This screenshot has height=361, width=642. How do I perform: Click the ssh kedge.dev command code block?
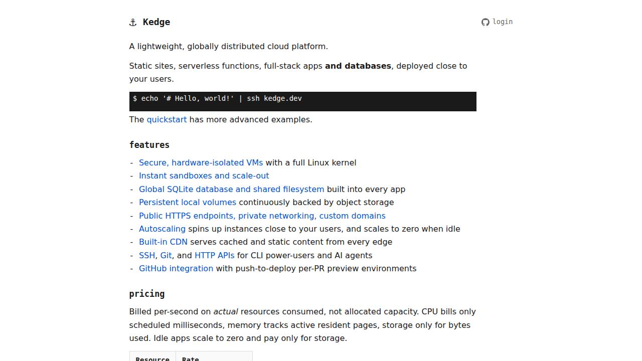click(303, 101)
